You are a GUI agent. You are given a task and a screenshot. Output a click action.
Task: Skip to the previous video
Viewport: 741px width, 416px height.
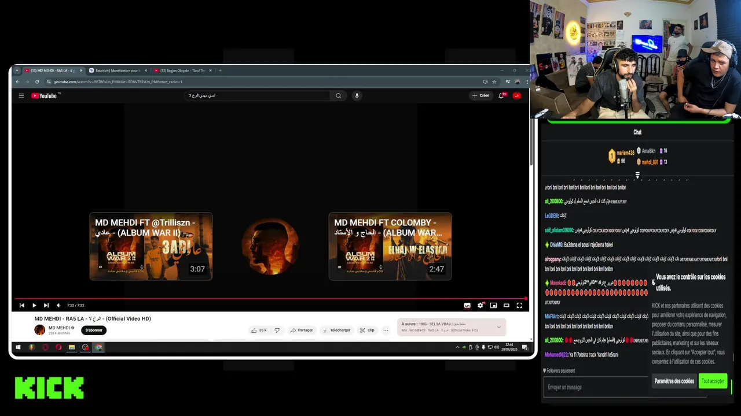click(x=22, y=306)
